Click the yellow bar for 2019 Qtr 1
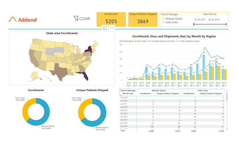Viewport: 239px width, 144px height. pyautogui.click(x=225, y=75)
